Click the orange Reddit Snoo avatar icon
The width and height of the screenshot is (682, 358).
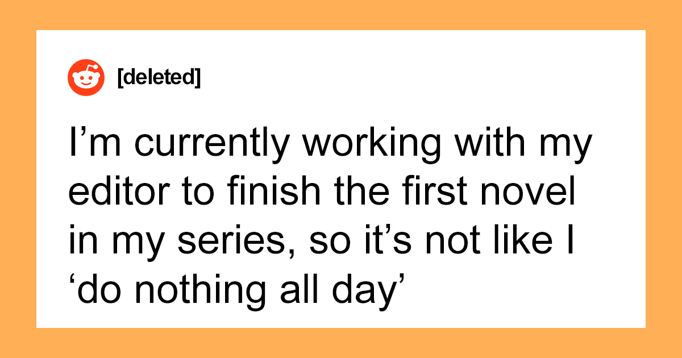pyautogui.click(x=86, y=77)
